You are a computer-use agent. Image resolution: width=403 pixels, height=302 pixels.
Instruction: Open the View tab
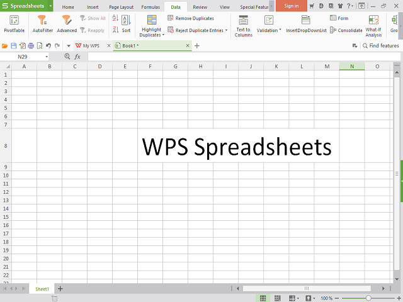click(x=224, y=7)
